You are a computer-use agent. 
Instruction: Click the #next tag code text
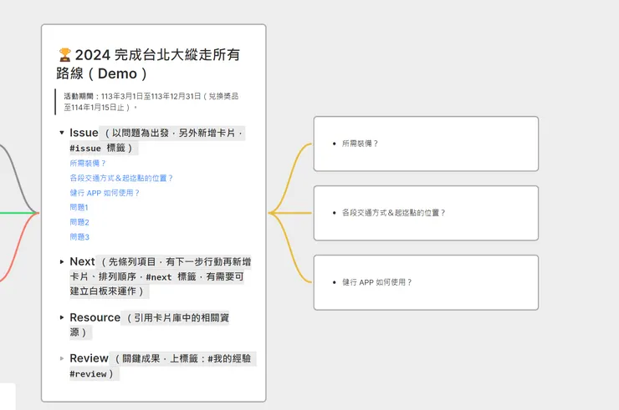[158, 277]
